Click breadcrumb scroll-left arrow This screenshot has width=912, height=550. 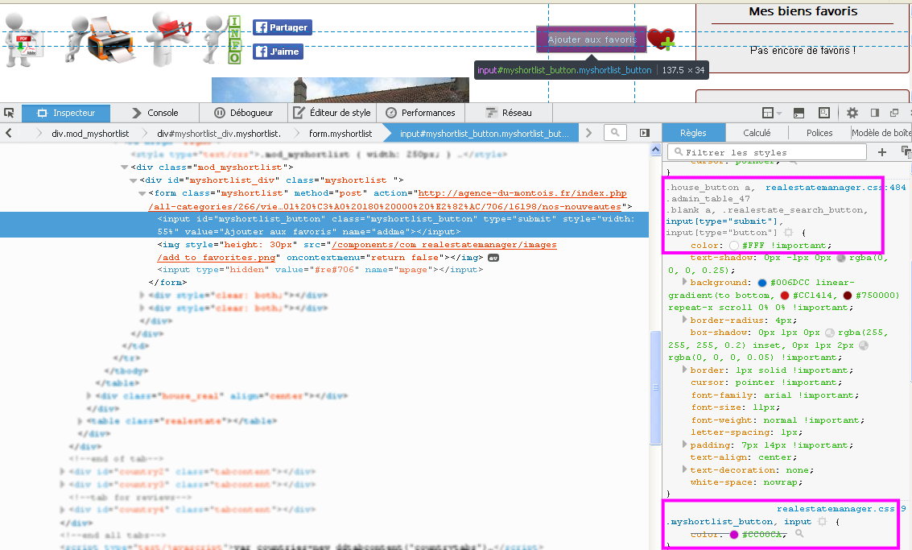click(x=9, y=134)
